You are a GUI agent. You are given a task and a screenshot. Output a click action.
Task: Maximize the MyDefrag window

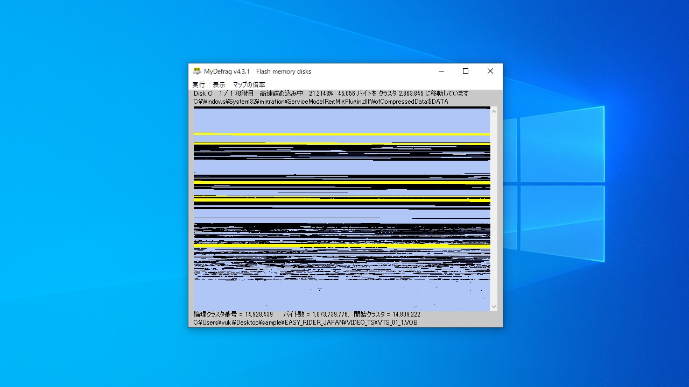466,71
